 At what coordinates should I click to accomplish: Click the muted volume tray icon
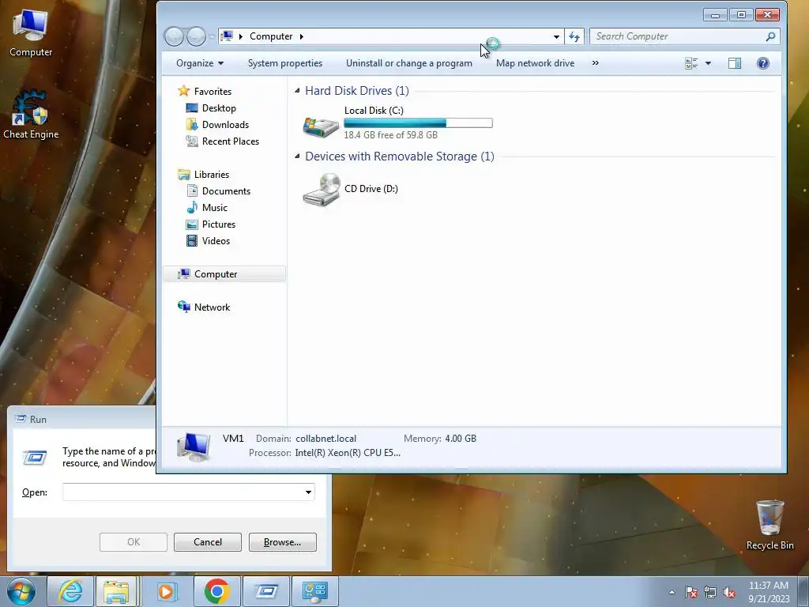pyautogui.click(x=729, y=592)
